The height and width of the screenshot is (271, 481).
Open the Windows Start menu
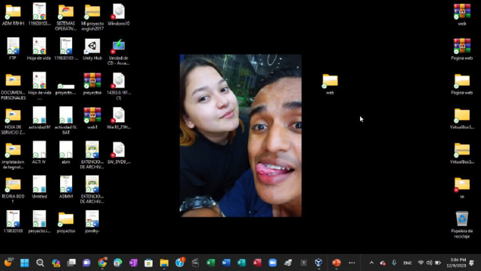click(x=24, y=263)
